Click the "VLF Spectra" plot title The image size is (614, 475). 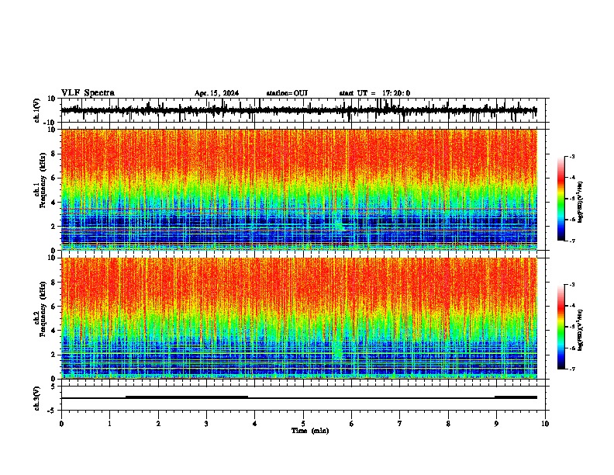(88, 93)
